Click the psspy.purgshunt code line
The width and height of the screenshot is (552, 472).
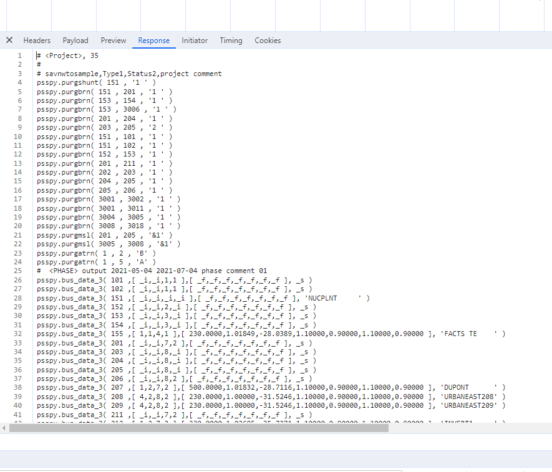(x=96, y=83)
